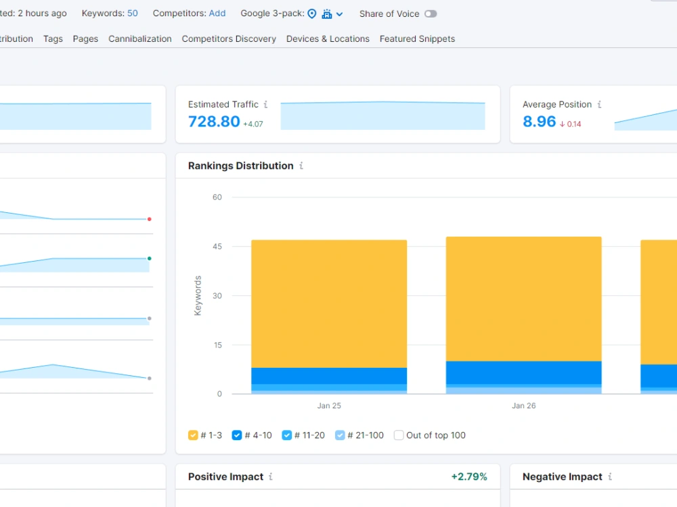The width and height of the screenshot is (677, 507).
Task: Switch to Featured Snippets tab
Action: click(417, 39)
